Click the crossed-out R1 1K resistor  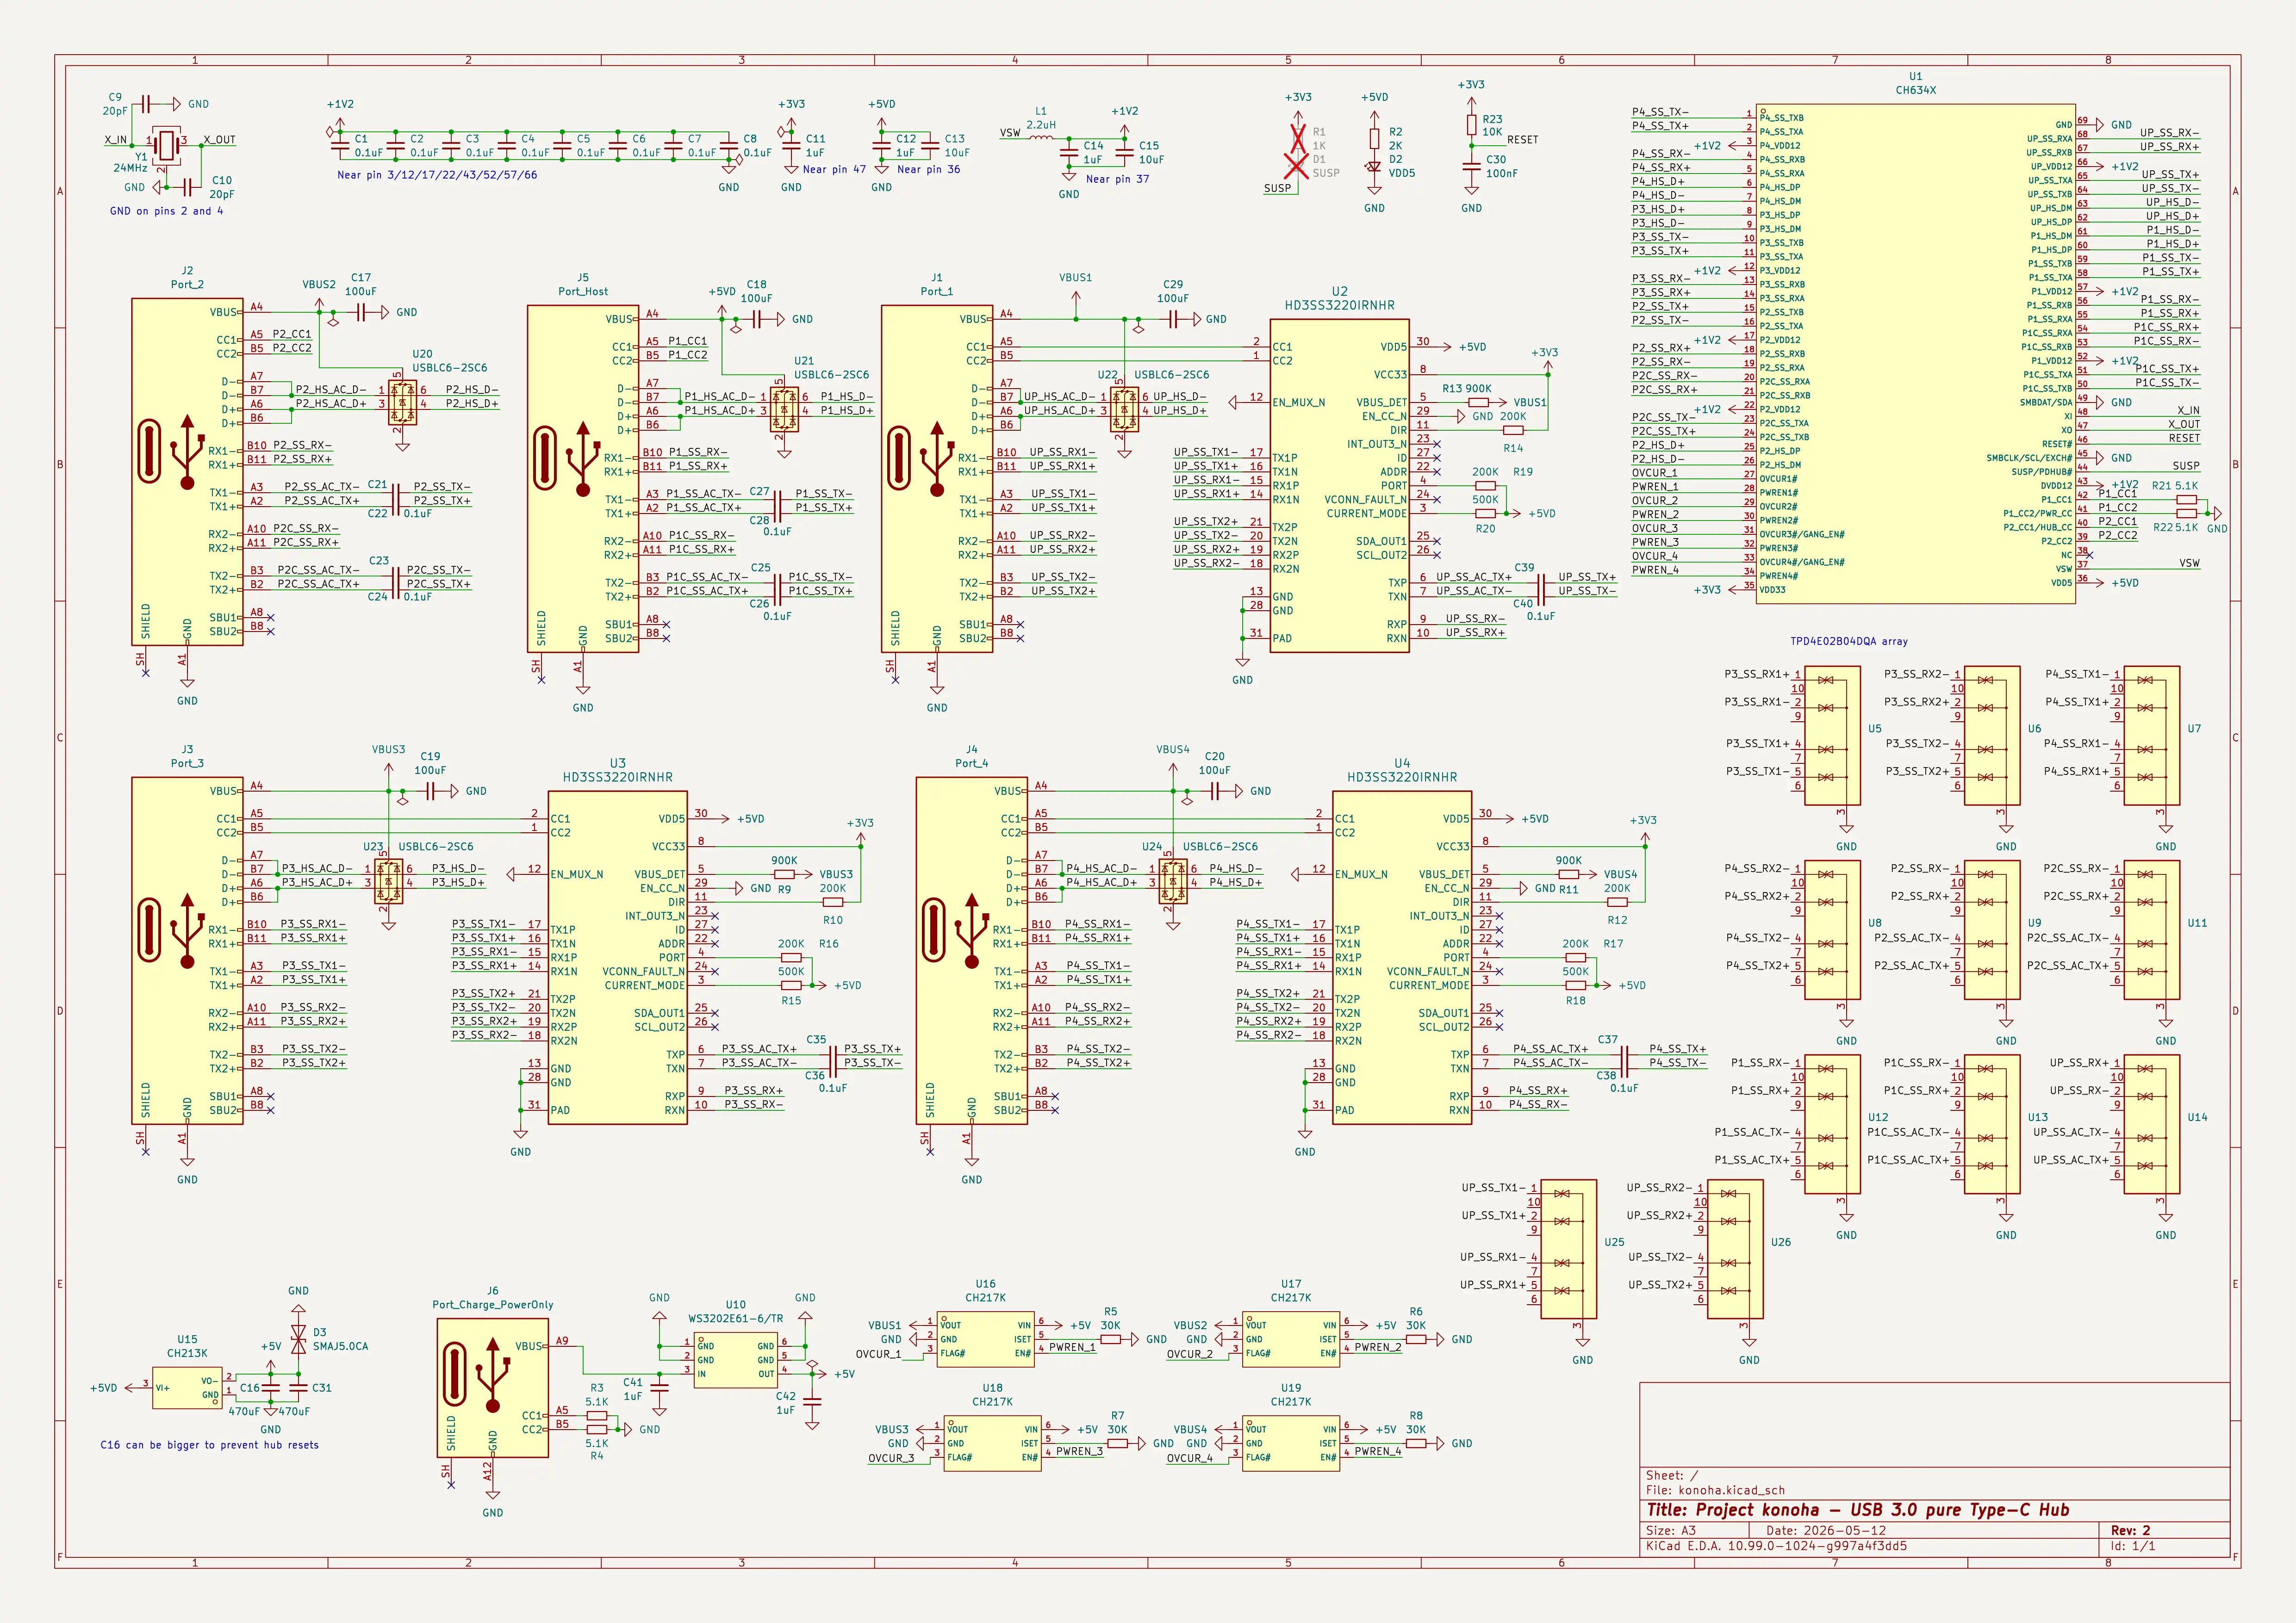(1298, 139)
